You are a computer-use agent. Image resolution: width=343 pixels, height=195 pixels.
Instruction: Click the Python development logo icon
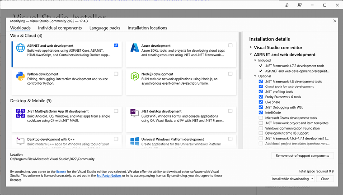click(20, 76)
